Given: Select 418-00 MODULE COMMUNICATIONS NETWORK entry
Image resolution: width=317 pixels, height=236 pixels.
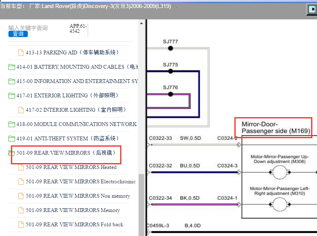Looking at the screenshot, I should click(x=76, y=124).
